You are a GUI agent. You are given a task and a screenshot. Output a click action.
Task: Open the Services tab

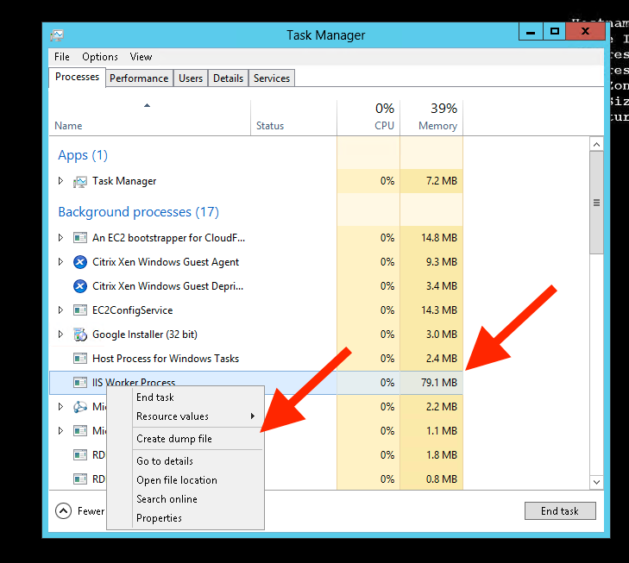click(272, 78)
